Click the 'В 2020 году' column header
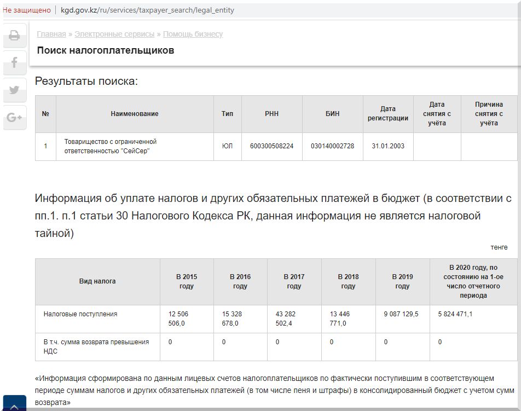The height and width of the screenshot is (411, 521). pyautogui.click(x=473, y=281)
